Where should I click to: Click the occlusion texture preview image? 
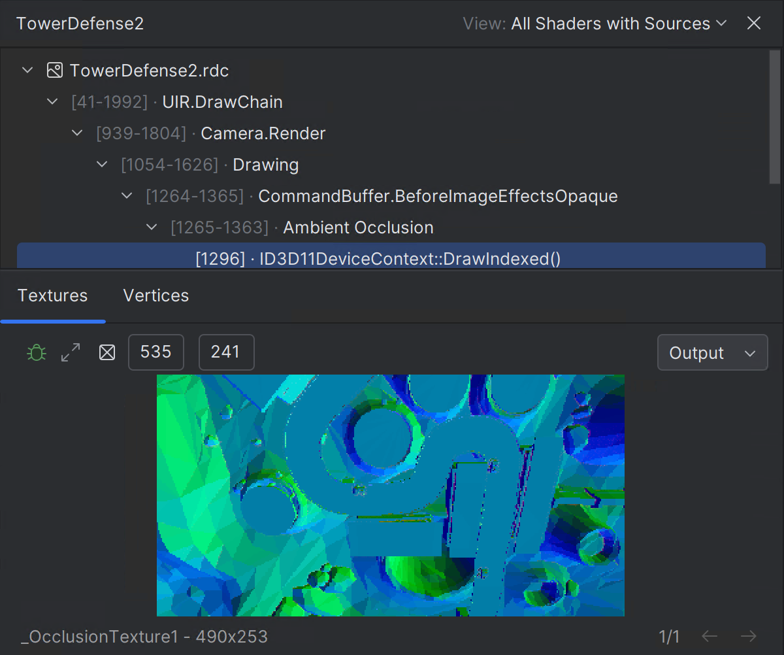390,495
